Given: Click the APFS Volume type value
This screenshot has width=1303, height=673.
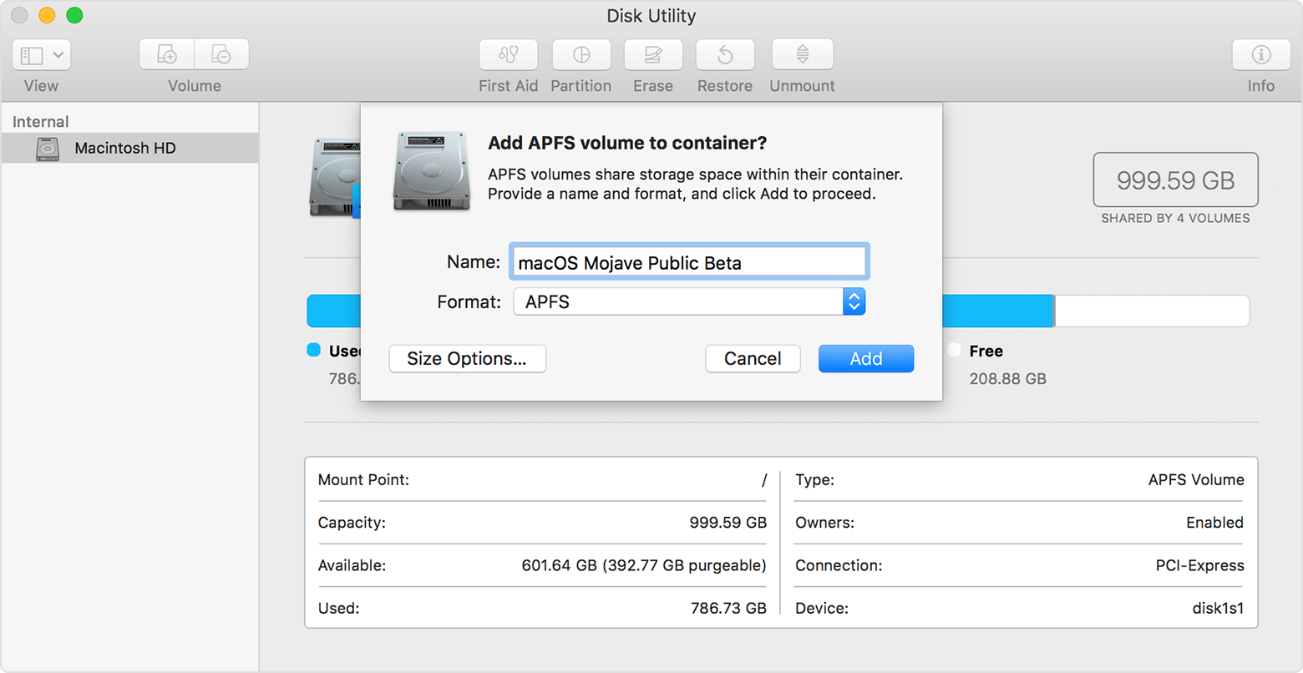Looking at the screenshot, I should click(x=1196, y=479).
